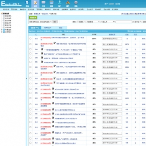Click title-image icon in row ID 530
This screenshot has width=146, height=146.
(x=54, y=66)
